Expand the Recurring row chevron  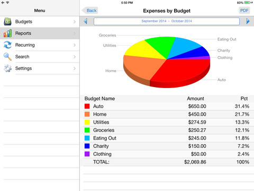click(75, 45)
